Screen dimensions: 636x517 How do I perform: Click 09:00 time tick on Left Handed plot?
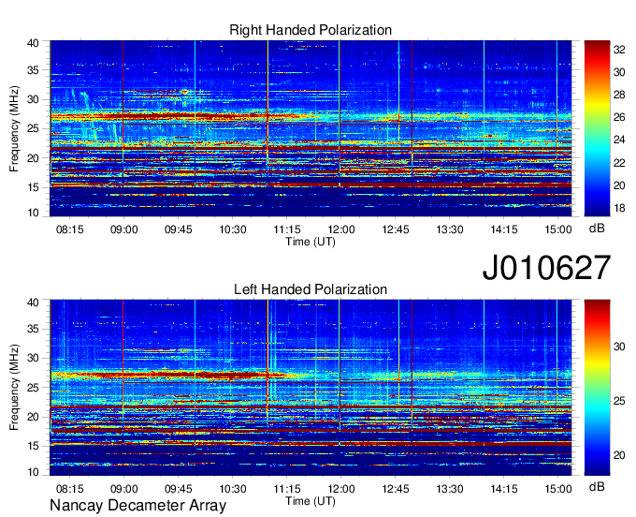coord(123,489)
